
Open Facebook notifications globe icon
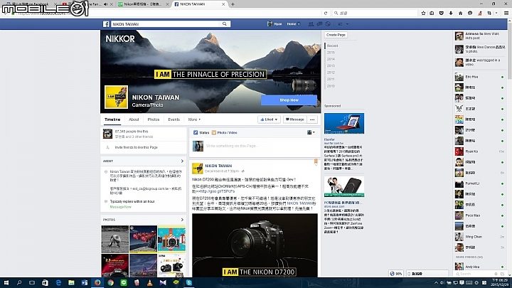[x=328, y=24]
